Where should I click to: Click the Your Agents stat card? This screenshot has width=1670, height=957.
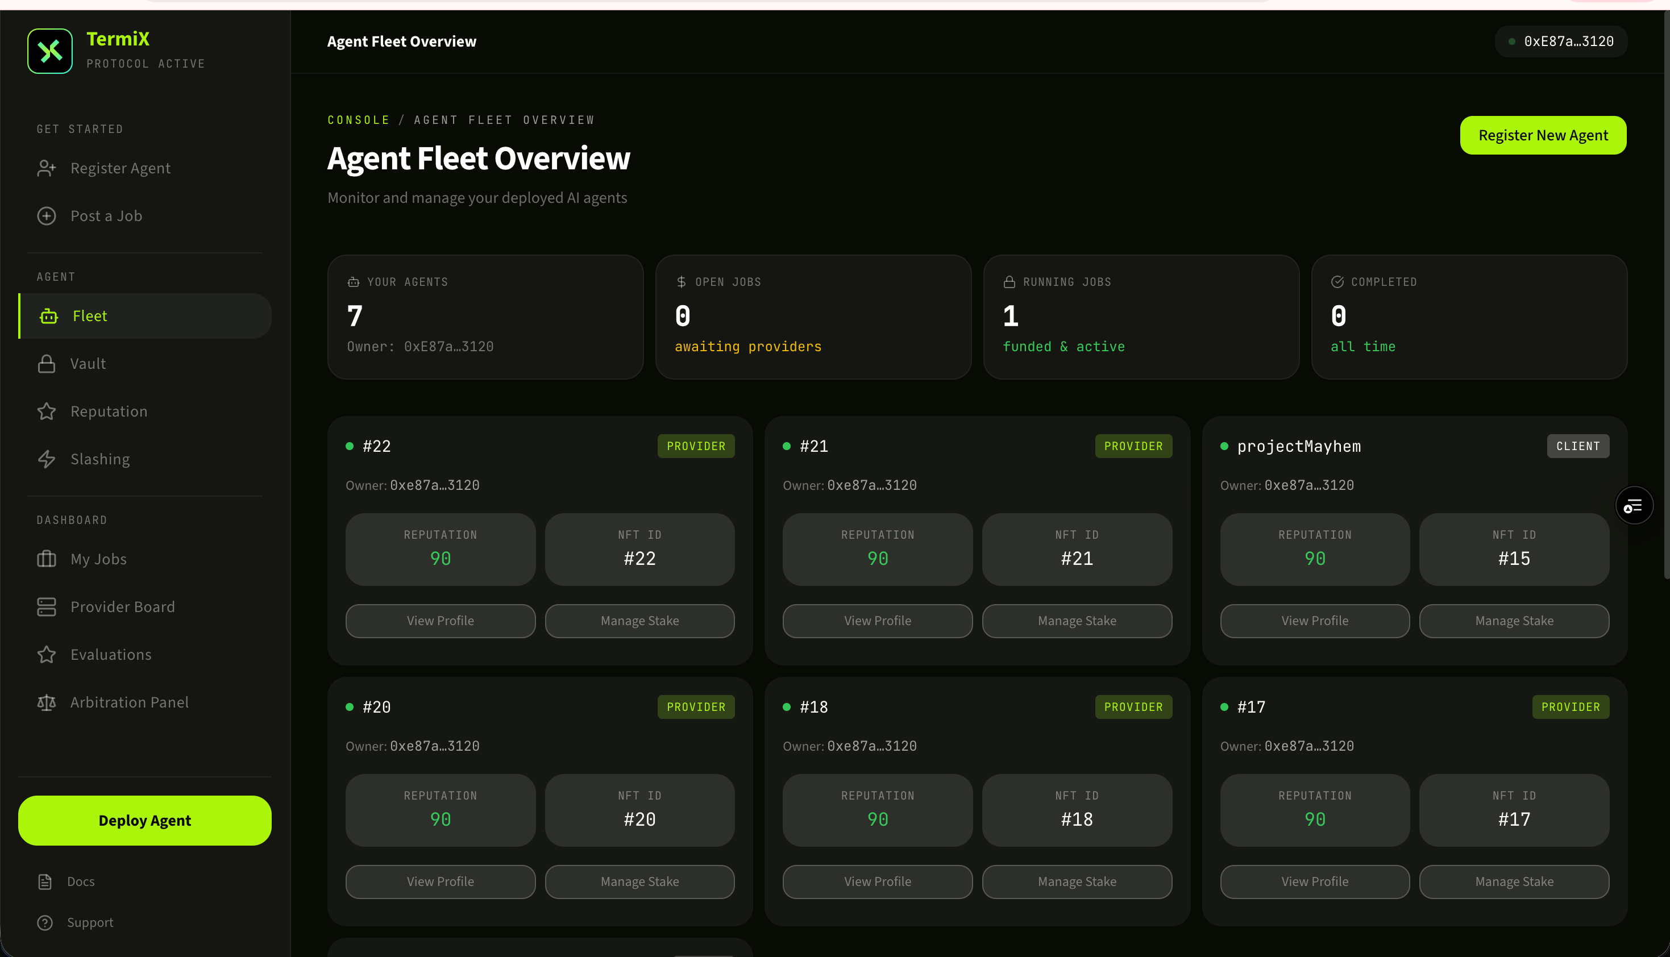click(485, 316)
